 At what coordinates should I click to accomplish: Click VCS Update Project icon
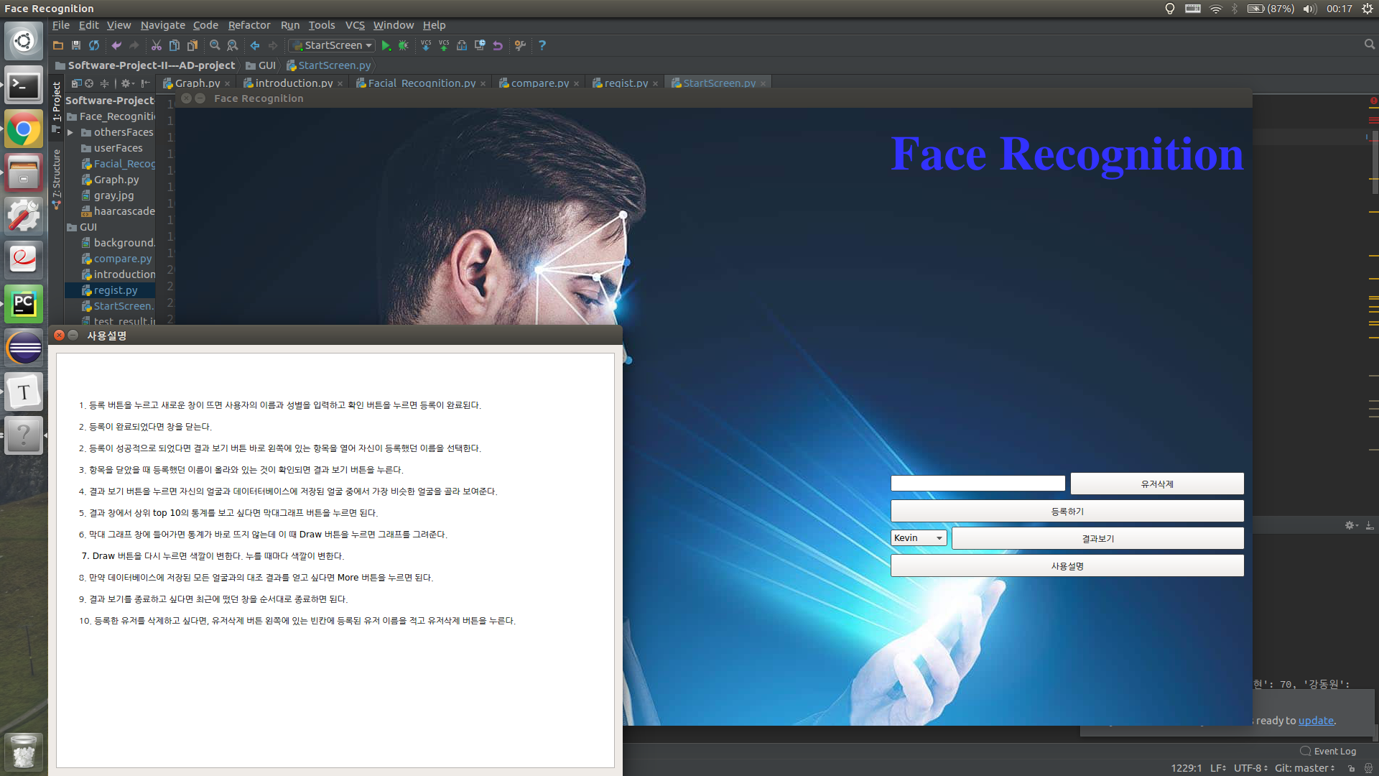(426, 45)
